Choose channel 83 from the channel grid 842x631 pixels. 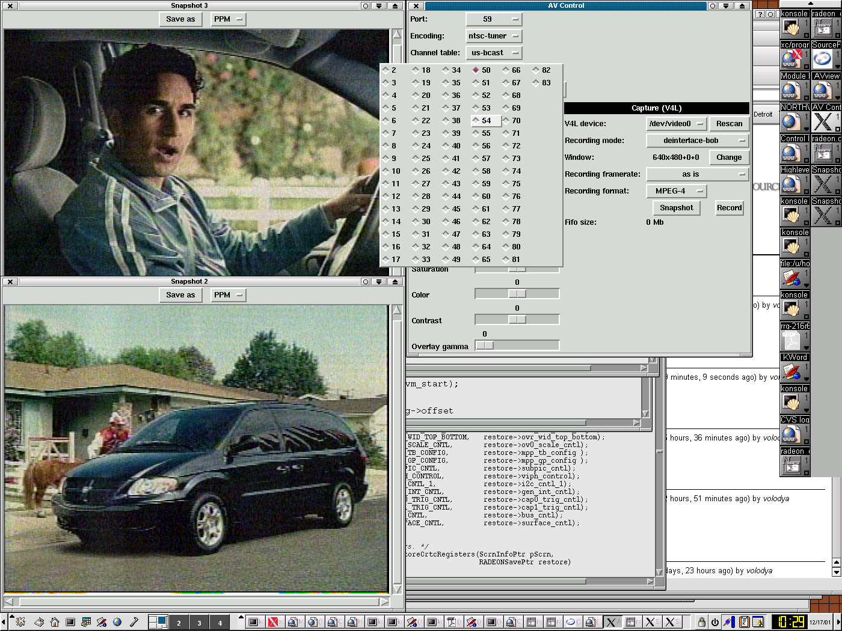pos(541,83)
